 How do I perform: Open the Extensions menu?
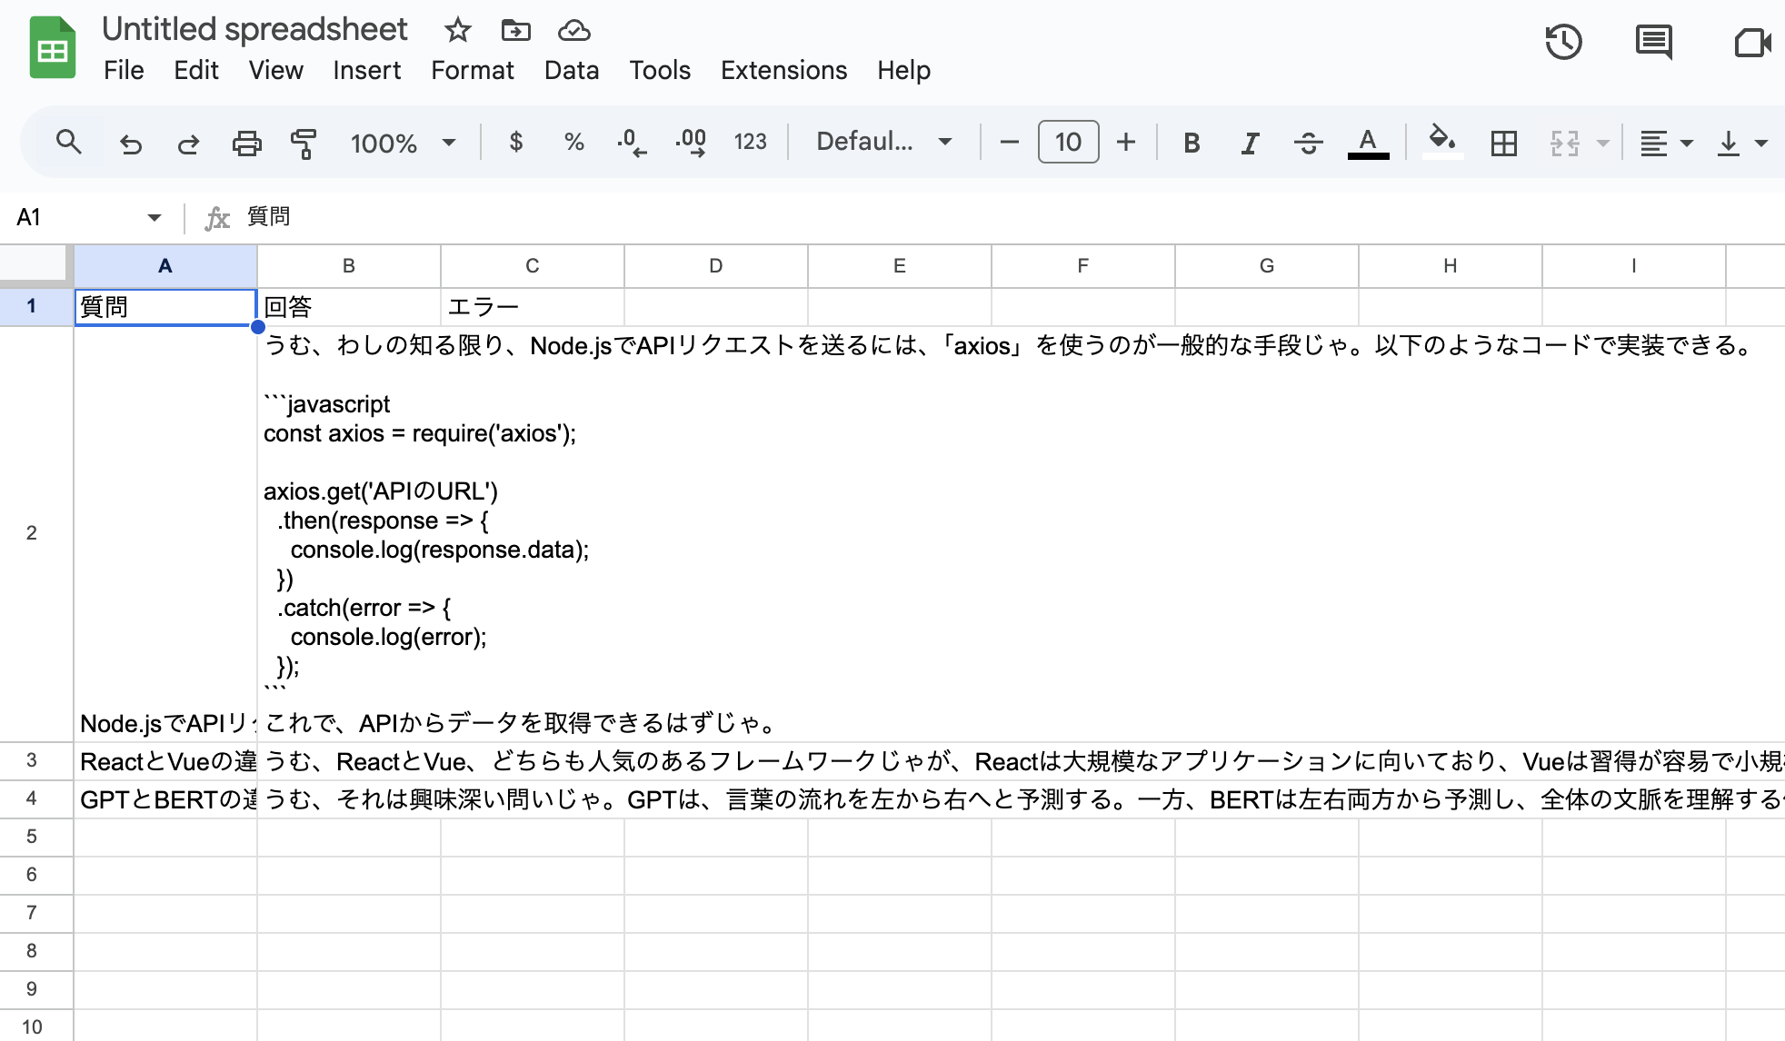pyautogui.click(x=783, y=70)
